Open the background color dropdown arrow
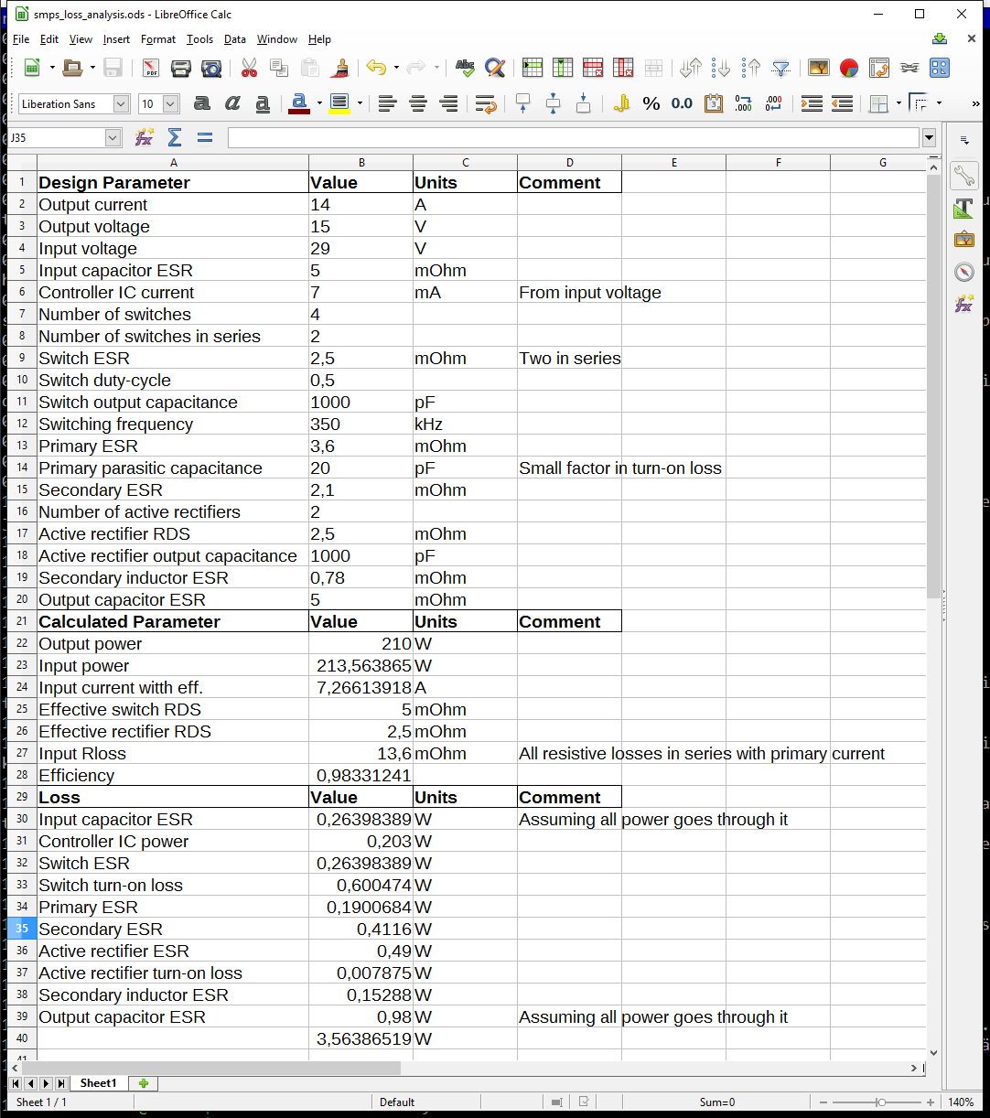 pos(360,104)
